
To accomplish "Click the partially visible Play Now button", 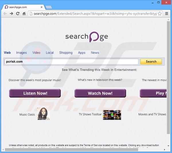I will coord(153,93).
